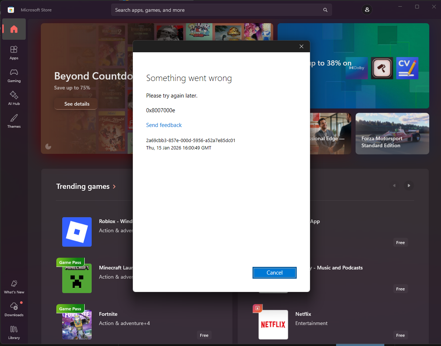The height and width of the screenshot is (346, 441).
Task: Click See details on Beyond Countdown banner
Action: coord(76,104)
